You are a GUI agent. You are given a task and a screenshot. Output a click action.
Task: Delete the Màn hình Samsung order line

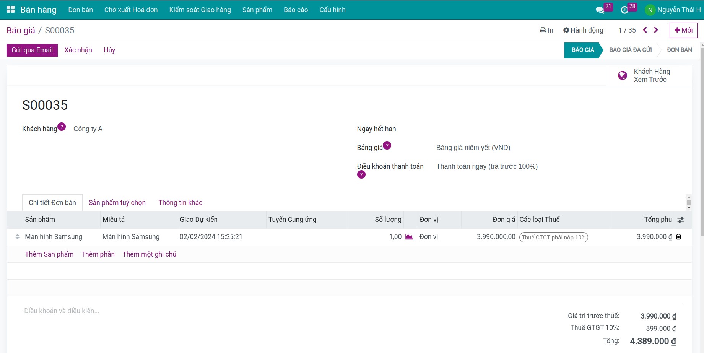click(x=678, y=237)
